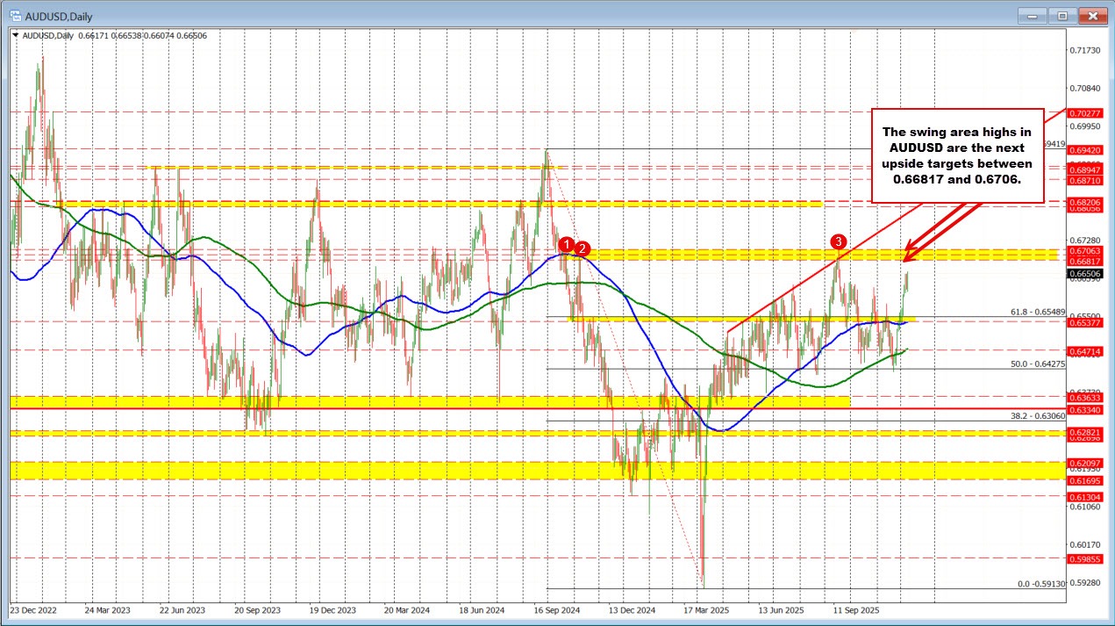Collapse the AUDUSD,Daily data line arrow
The image size is (1115, 626).
(16, 36)
